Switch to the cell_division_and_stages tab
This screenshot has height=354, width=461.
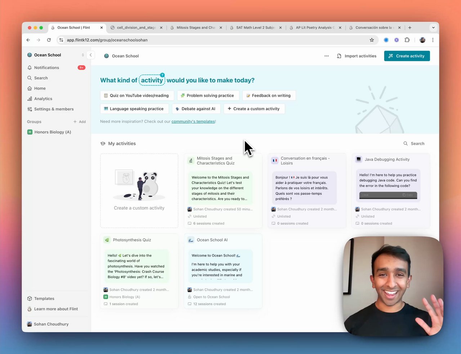pyautogui.click(x=136, y=28)
